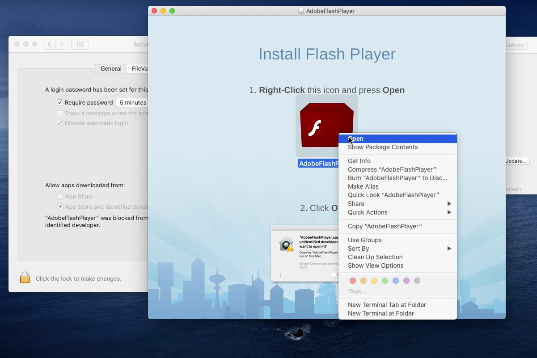Choose Show View Options
Viewport: 537px width, 358px height.
coord(397,265)
